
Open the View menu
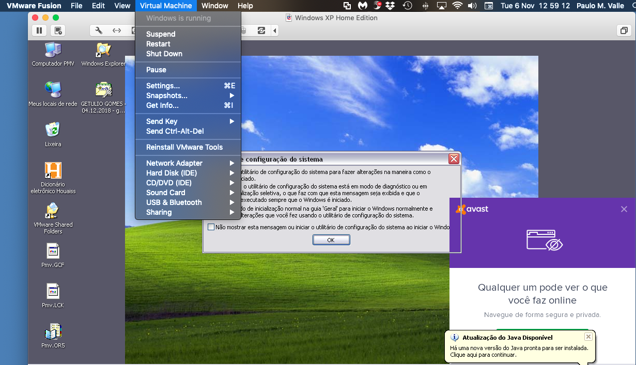122,6
